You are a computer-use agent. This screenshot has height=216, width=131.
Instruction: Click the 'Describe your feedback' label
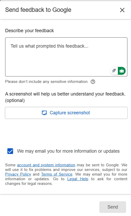pyautogui.click(x=30, y=31)
